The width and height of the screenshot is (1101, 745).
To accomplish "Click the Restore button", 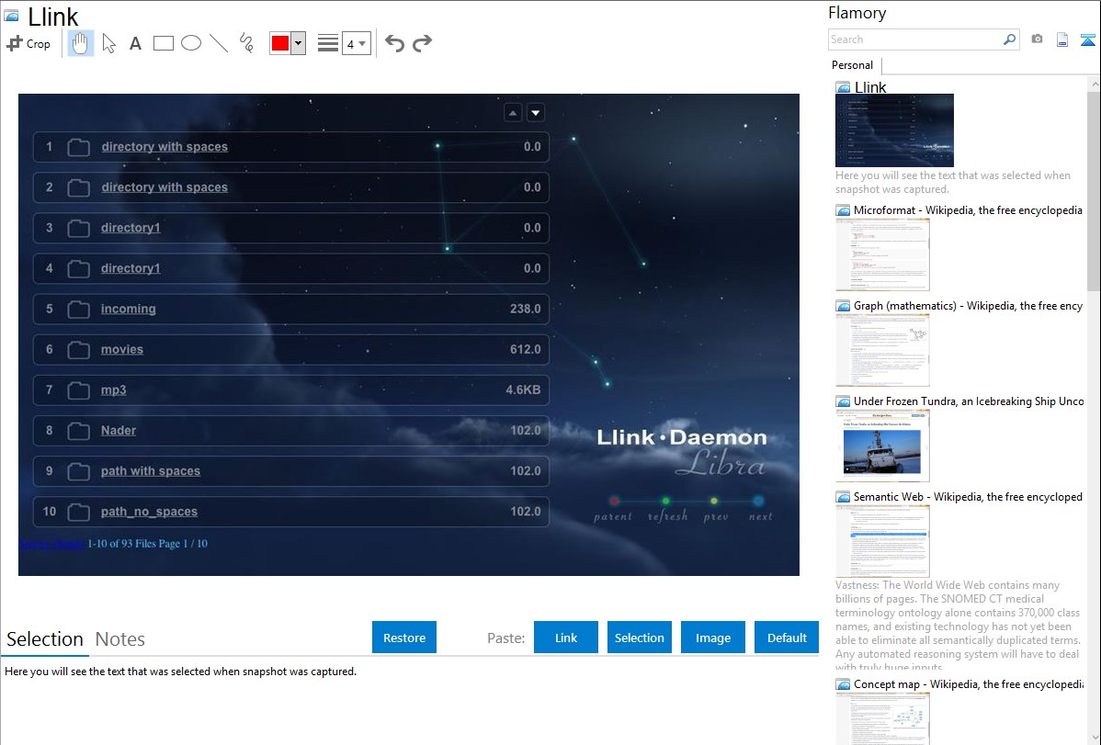I will pos(404,638).
